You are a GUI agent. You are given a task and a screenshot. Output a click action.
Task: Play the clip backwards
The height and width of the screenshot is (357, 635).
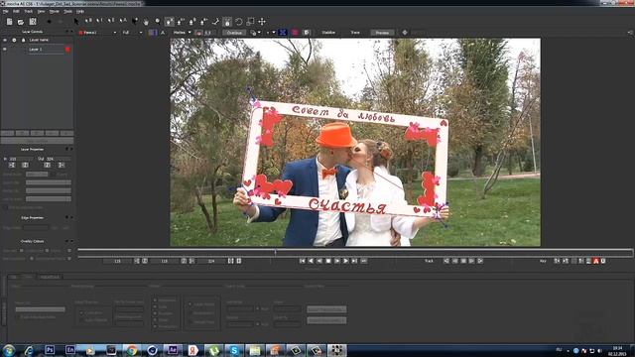pos(311,261)
